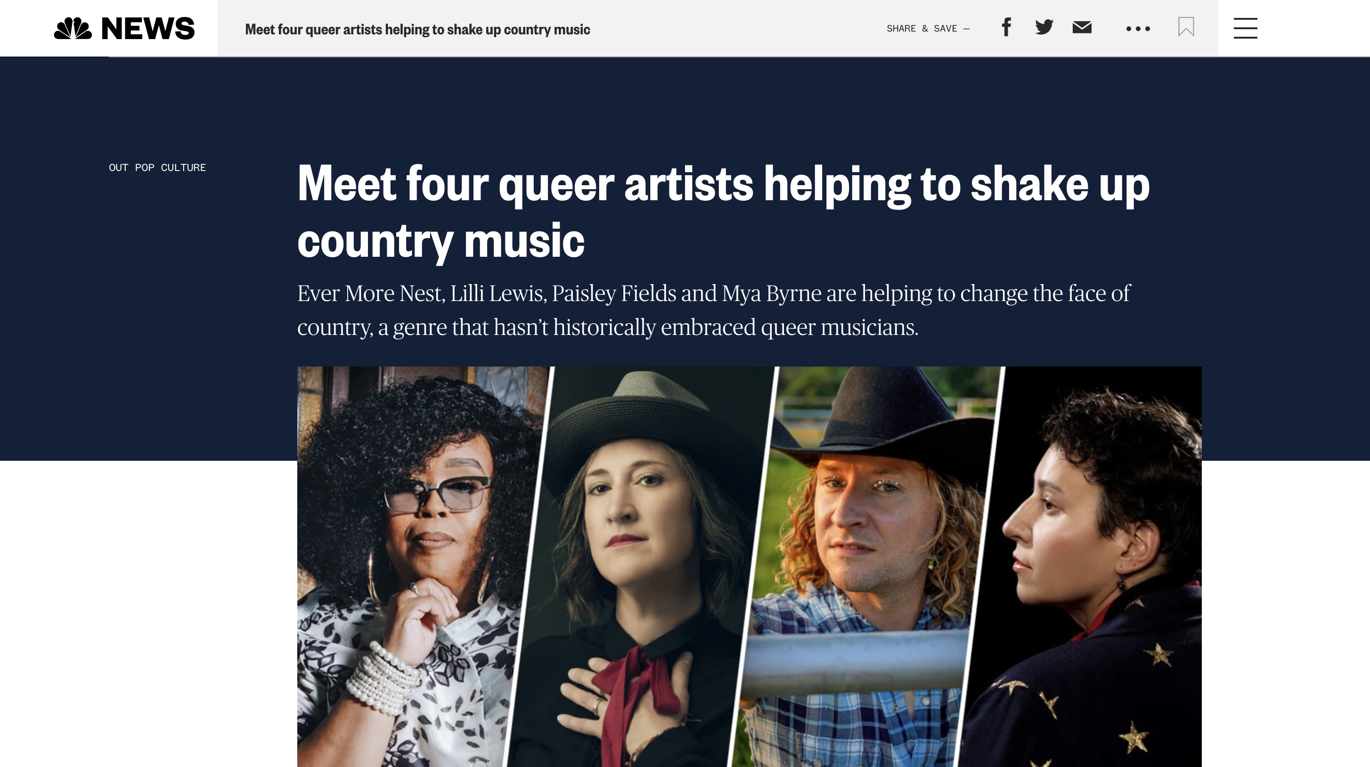Viewport: 1370px width, 767px height.
Task: Open the OUT POP CULTURE section link
Action: tap(157, 168)
